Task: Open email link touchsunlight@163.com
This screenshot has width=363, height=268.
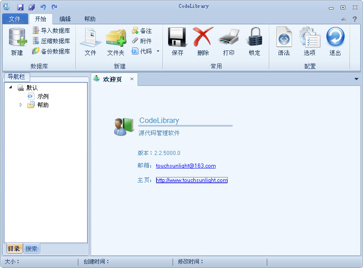Action: point(186,166)
